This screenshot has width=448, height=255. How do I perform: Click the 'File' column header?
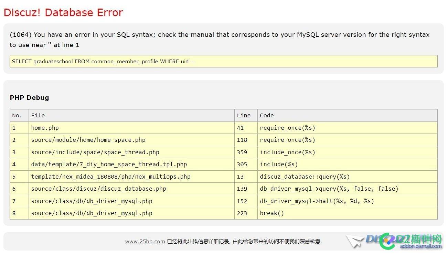pyautogui.click(x=131, y=115)
